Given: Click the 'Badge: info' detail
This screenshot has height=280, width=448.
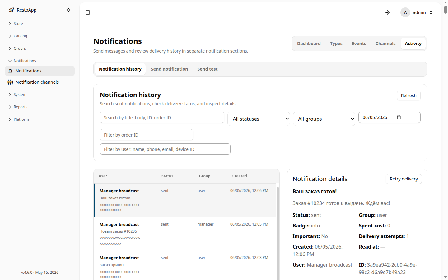Looking at the screenshot, I should pyautogui.click(x=306, y=226).
